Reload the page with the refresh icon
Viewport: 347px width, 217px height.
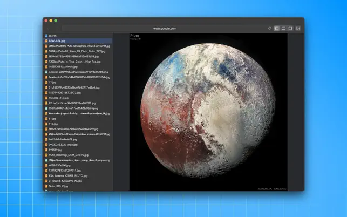tap(269, 29)
